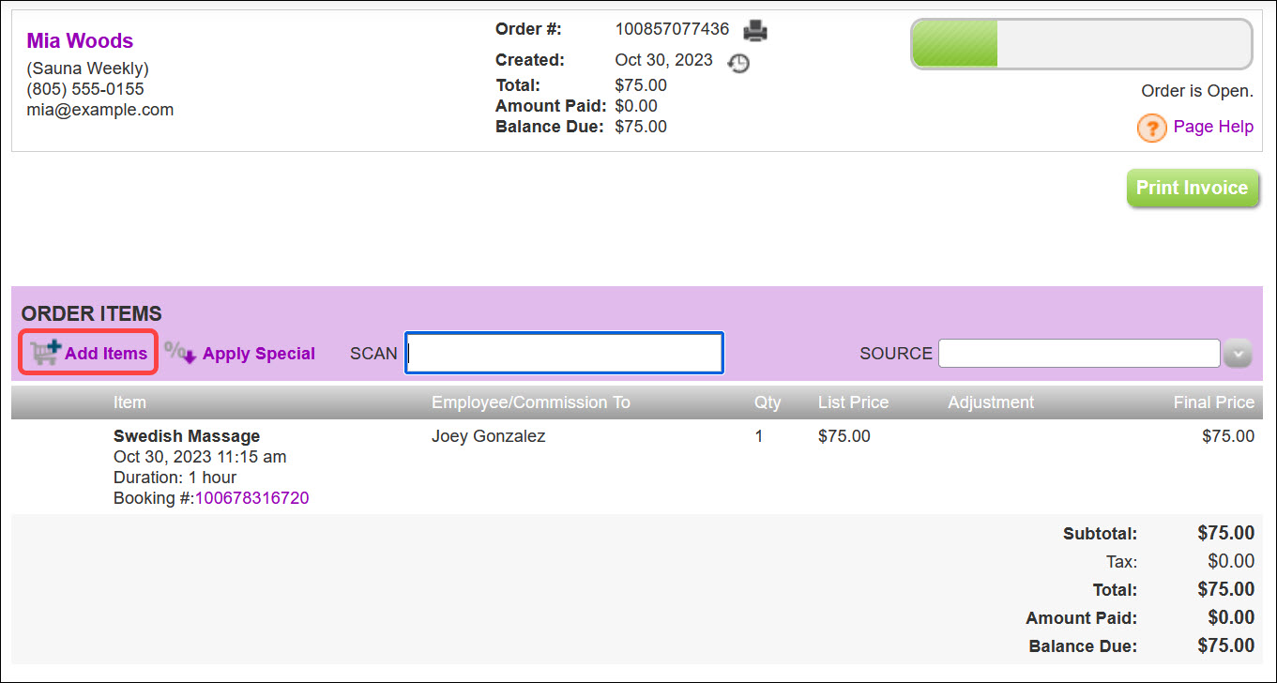Click mia@example.com email address
Screen dimensions: 1277x683
point(99,109)
